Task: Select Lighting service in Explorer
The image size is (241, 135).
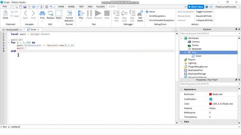Action: (x=192, y=63)
